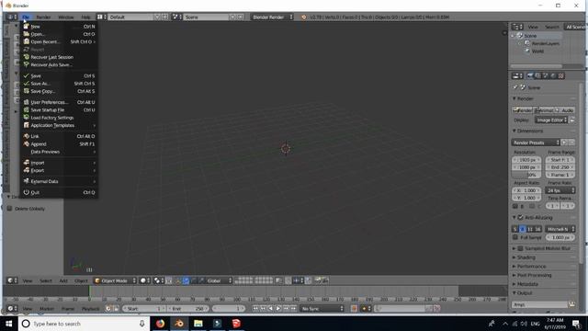The height and width of the screenshot is (331, 588).
Task: Toggle the Delete Globally checkbox
Action: coord(10,209)
